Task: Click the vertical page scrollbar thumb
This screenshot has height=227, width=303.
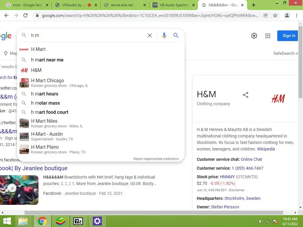Action: [300, 62]
